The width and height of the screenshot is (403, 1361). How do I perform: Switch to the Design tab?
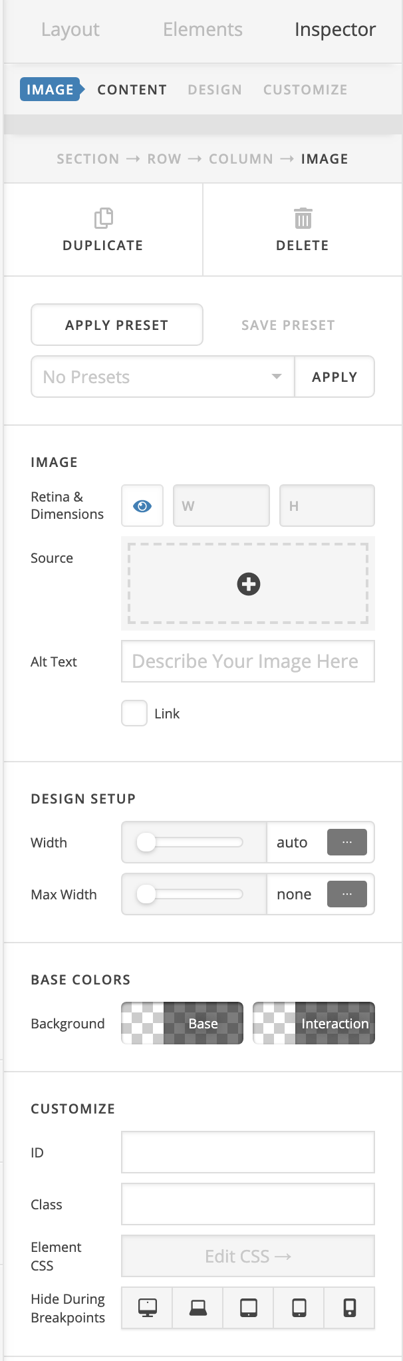(x=214, y=90)
